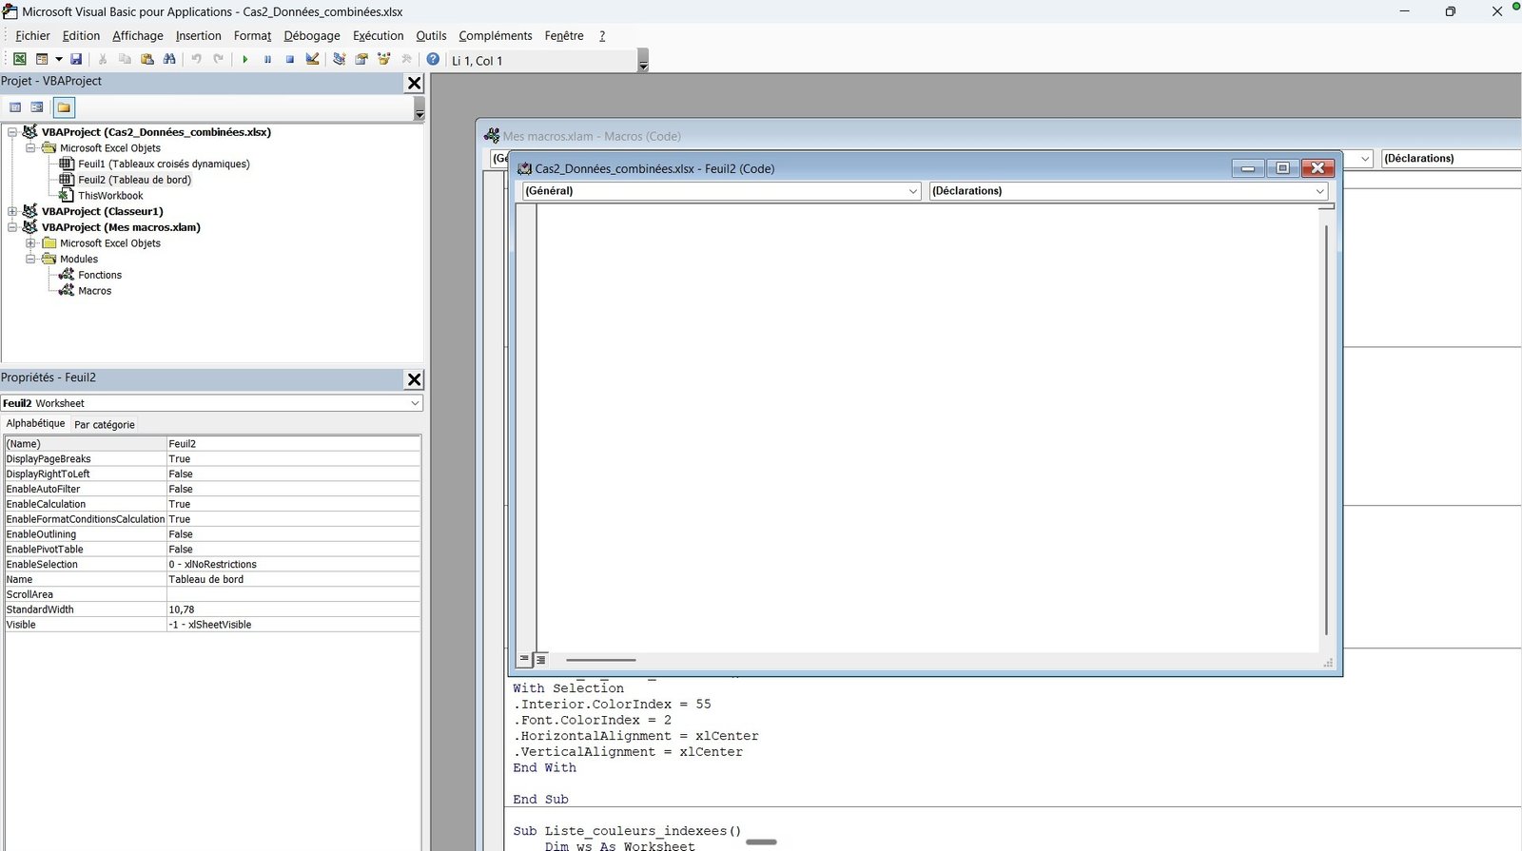This screenshot has width=1522, height=851.
Task: Click the Procedure View button in Feuil2 code
Action: pyautogui.click(x=524, y=659)
